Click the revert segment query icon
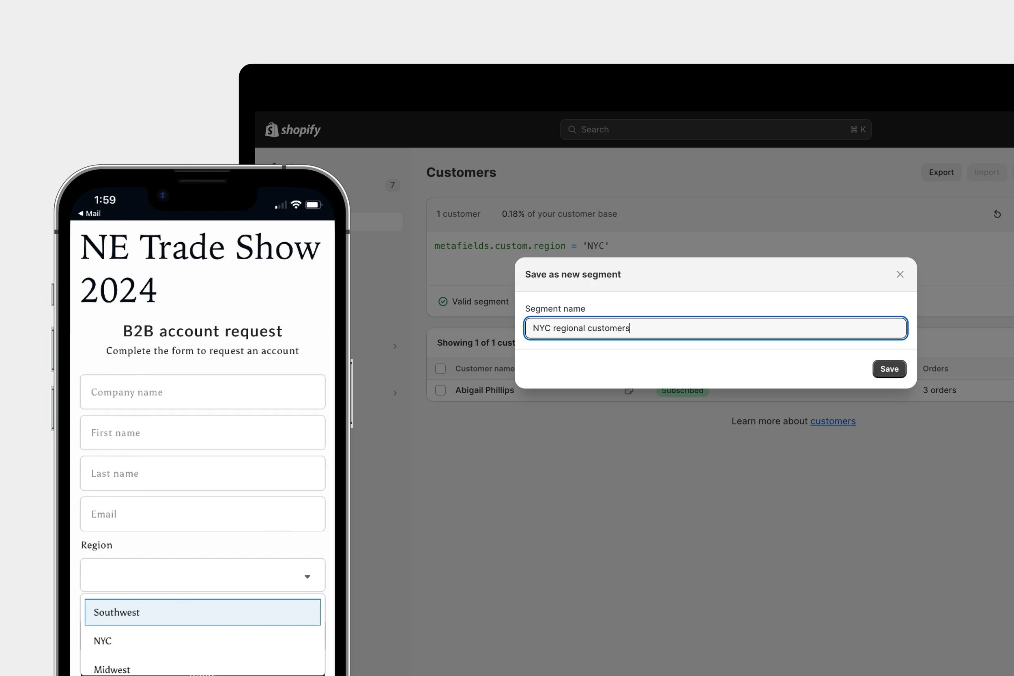 997,214
